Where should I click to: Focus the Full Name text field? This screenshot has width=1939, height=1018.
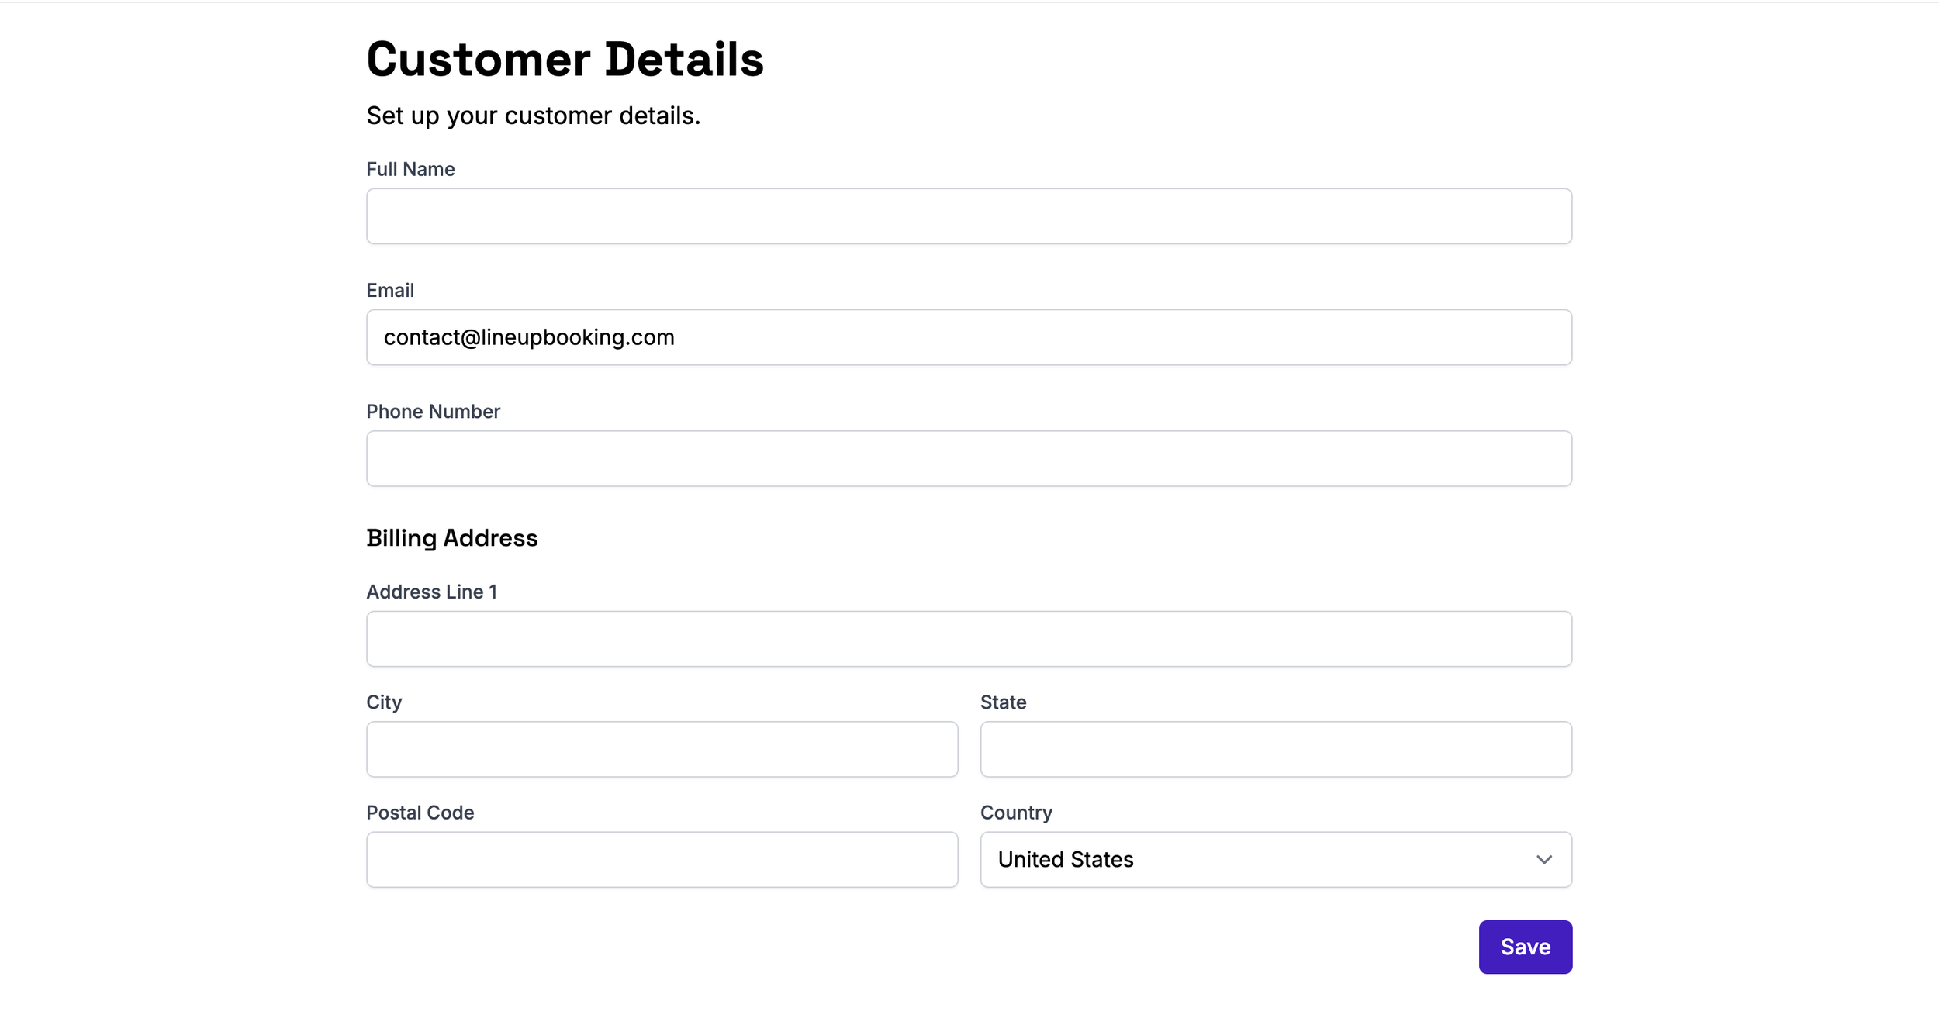click(969, 216)
